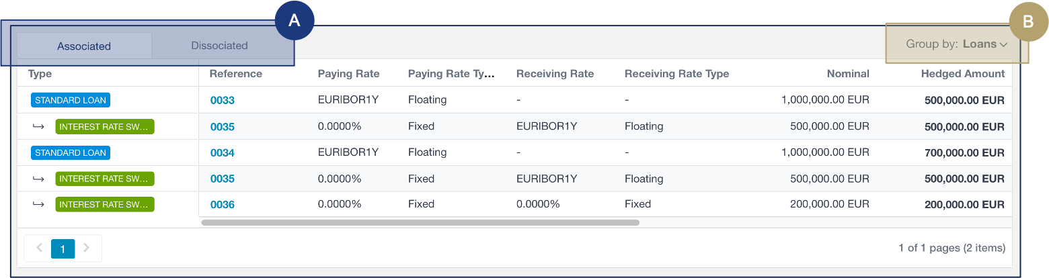
Task: Open swap reference 0036 link
Action: (223, 205)
